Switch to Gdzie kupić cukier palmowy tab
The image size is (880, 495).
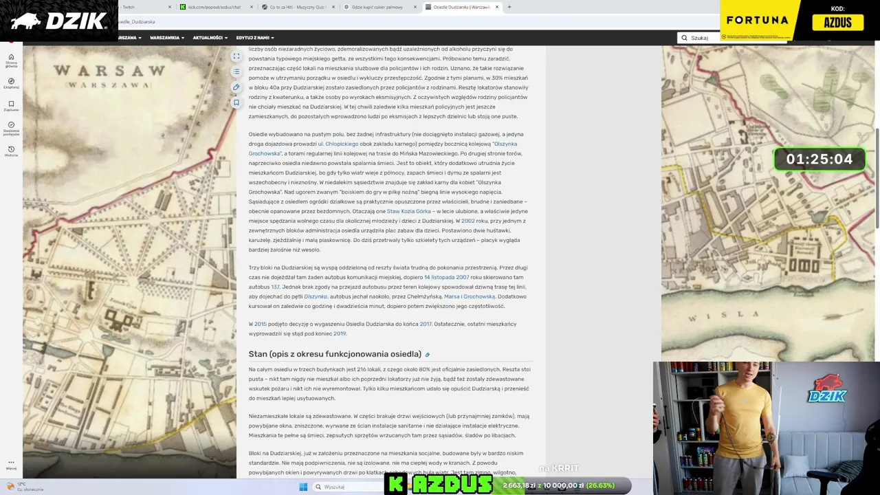(379, 7)
